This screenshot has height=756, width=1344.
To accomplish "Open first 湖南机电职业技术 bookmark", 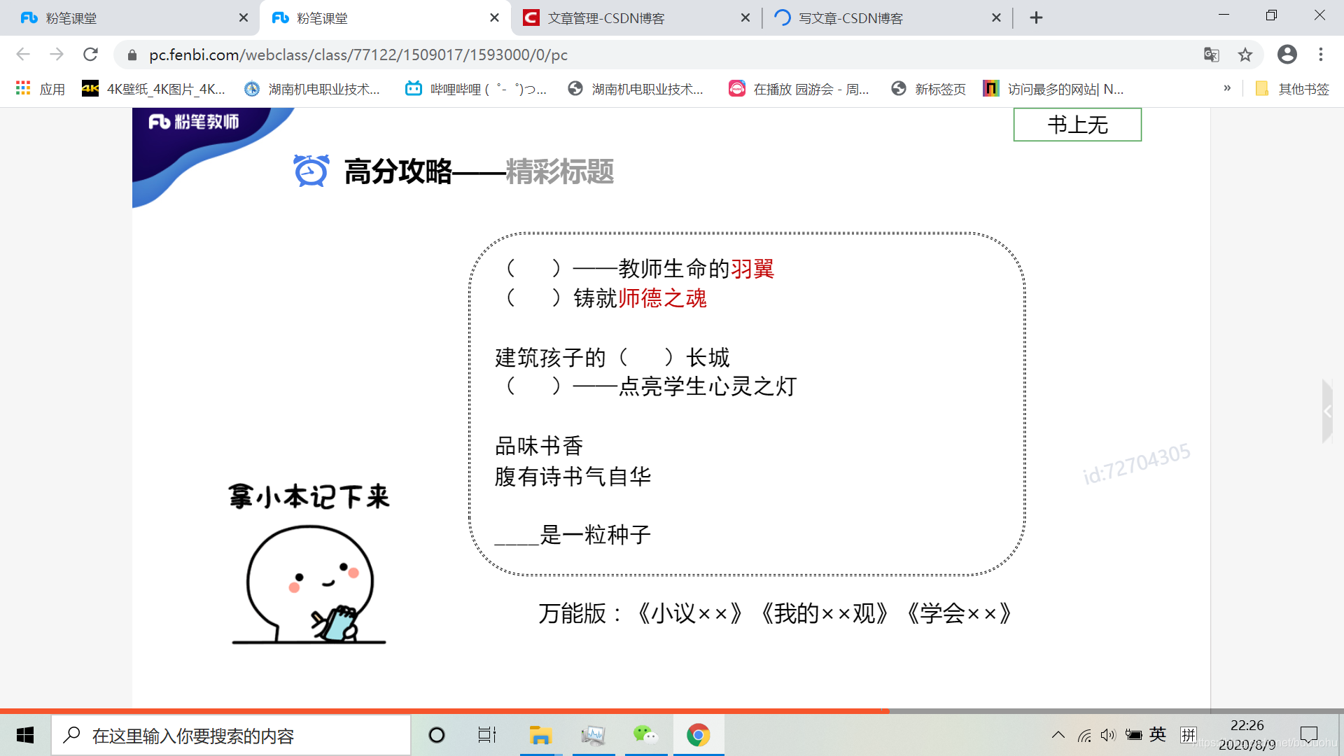I will (x=312, y=89).
